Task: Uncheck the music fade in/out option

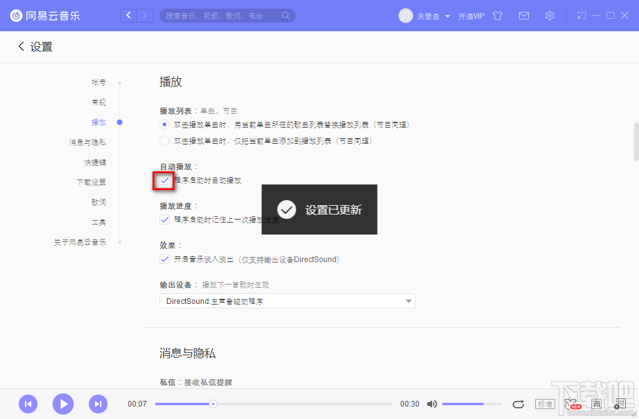Action: (164, 258)
